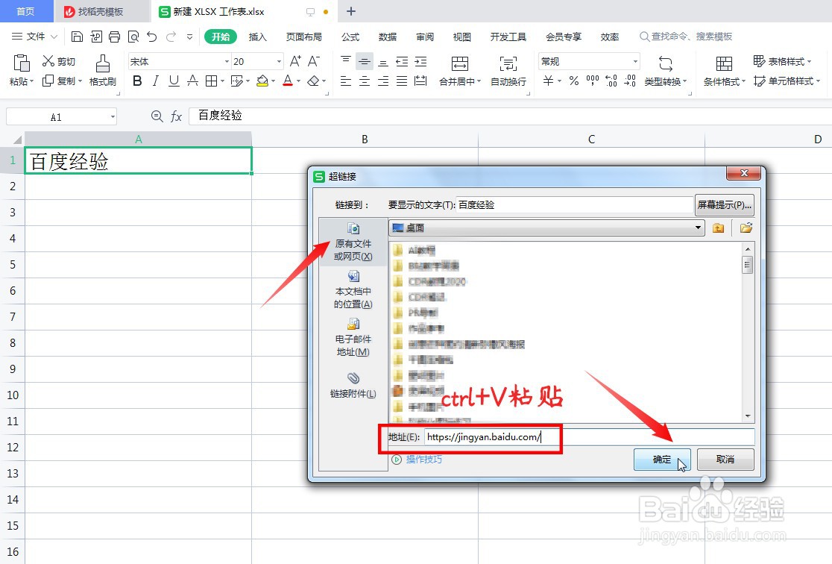Select 链接附件 option in dialog
The width and height of the screenshot is (832, 564).
(x=353, y=386)
